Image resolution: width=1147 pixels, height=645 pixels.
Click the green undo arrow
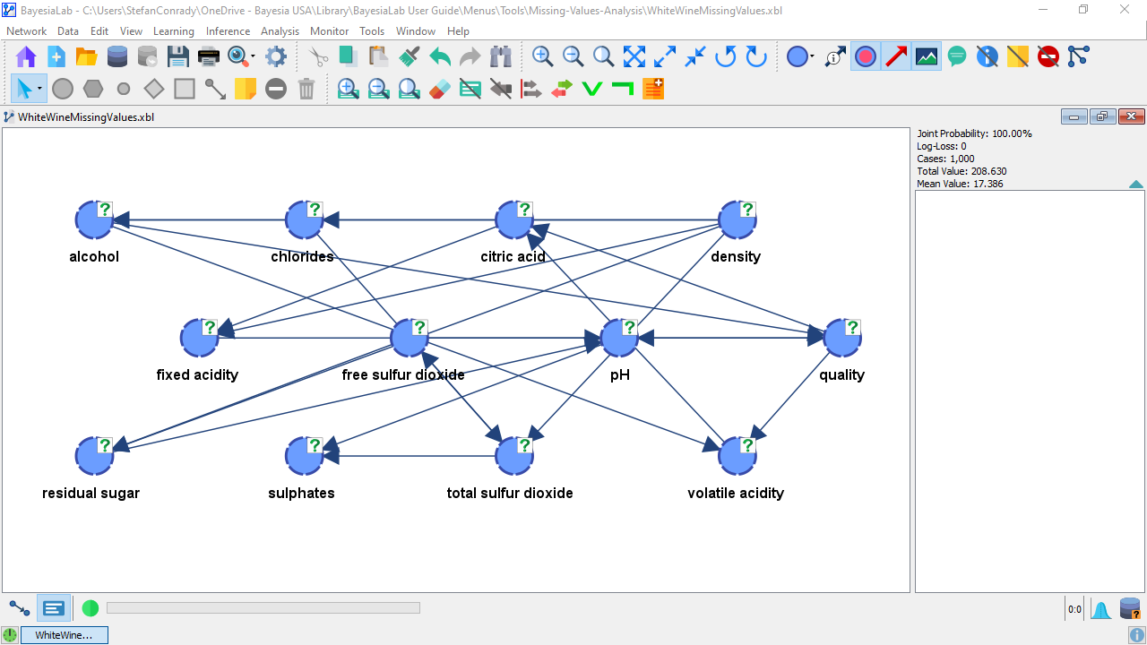point(439,57)
